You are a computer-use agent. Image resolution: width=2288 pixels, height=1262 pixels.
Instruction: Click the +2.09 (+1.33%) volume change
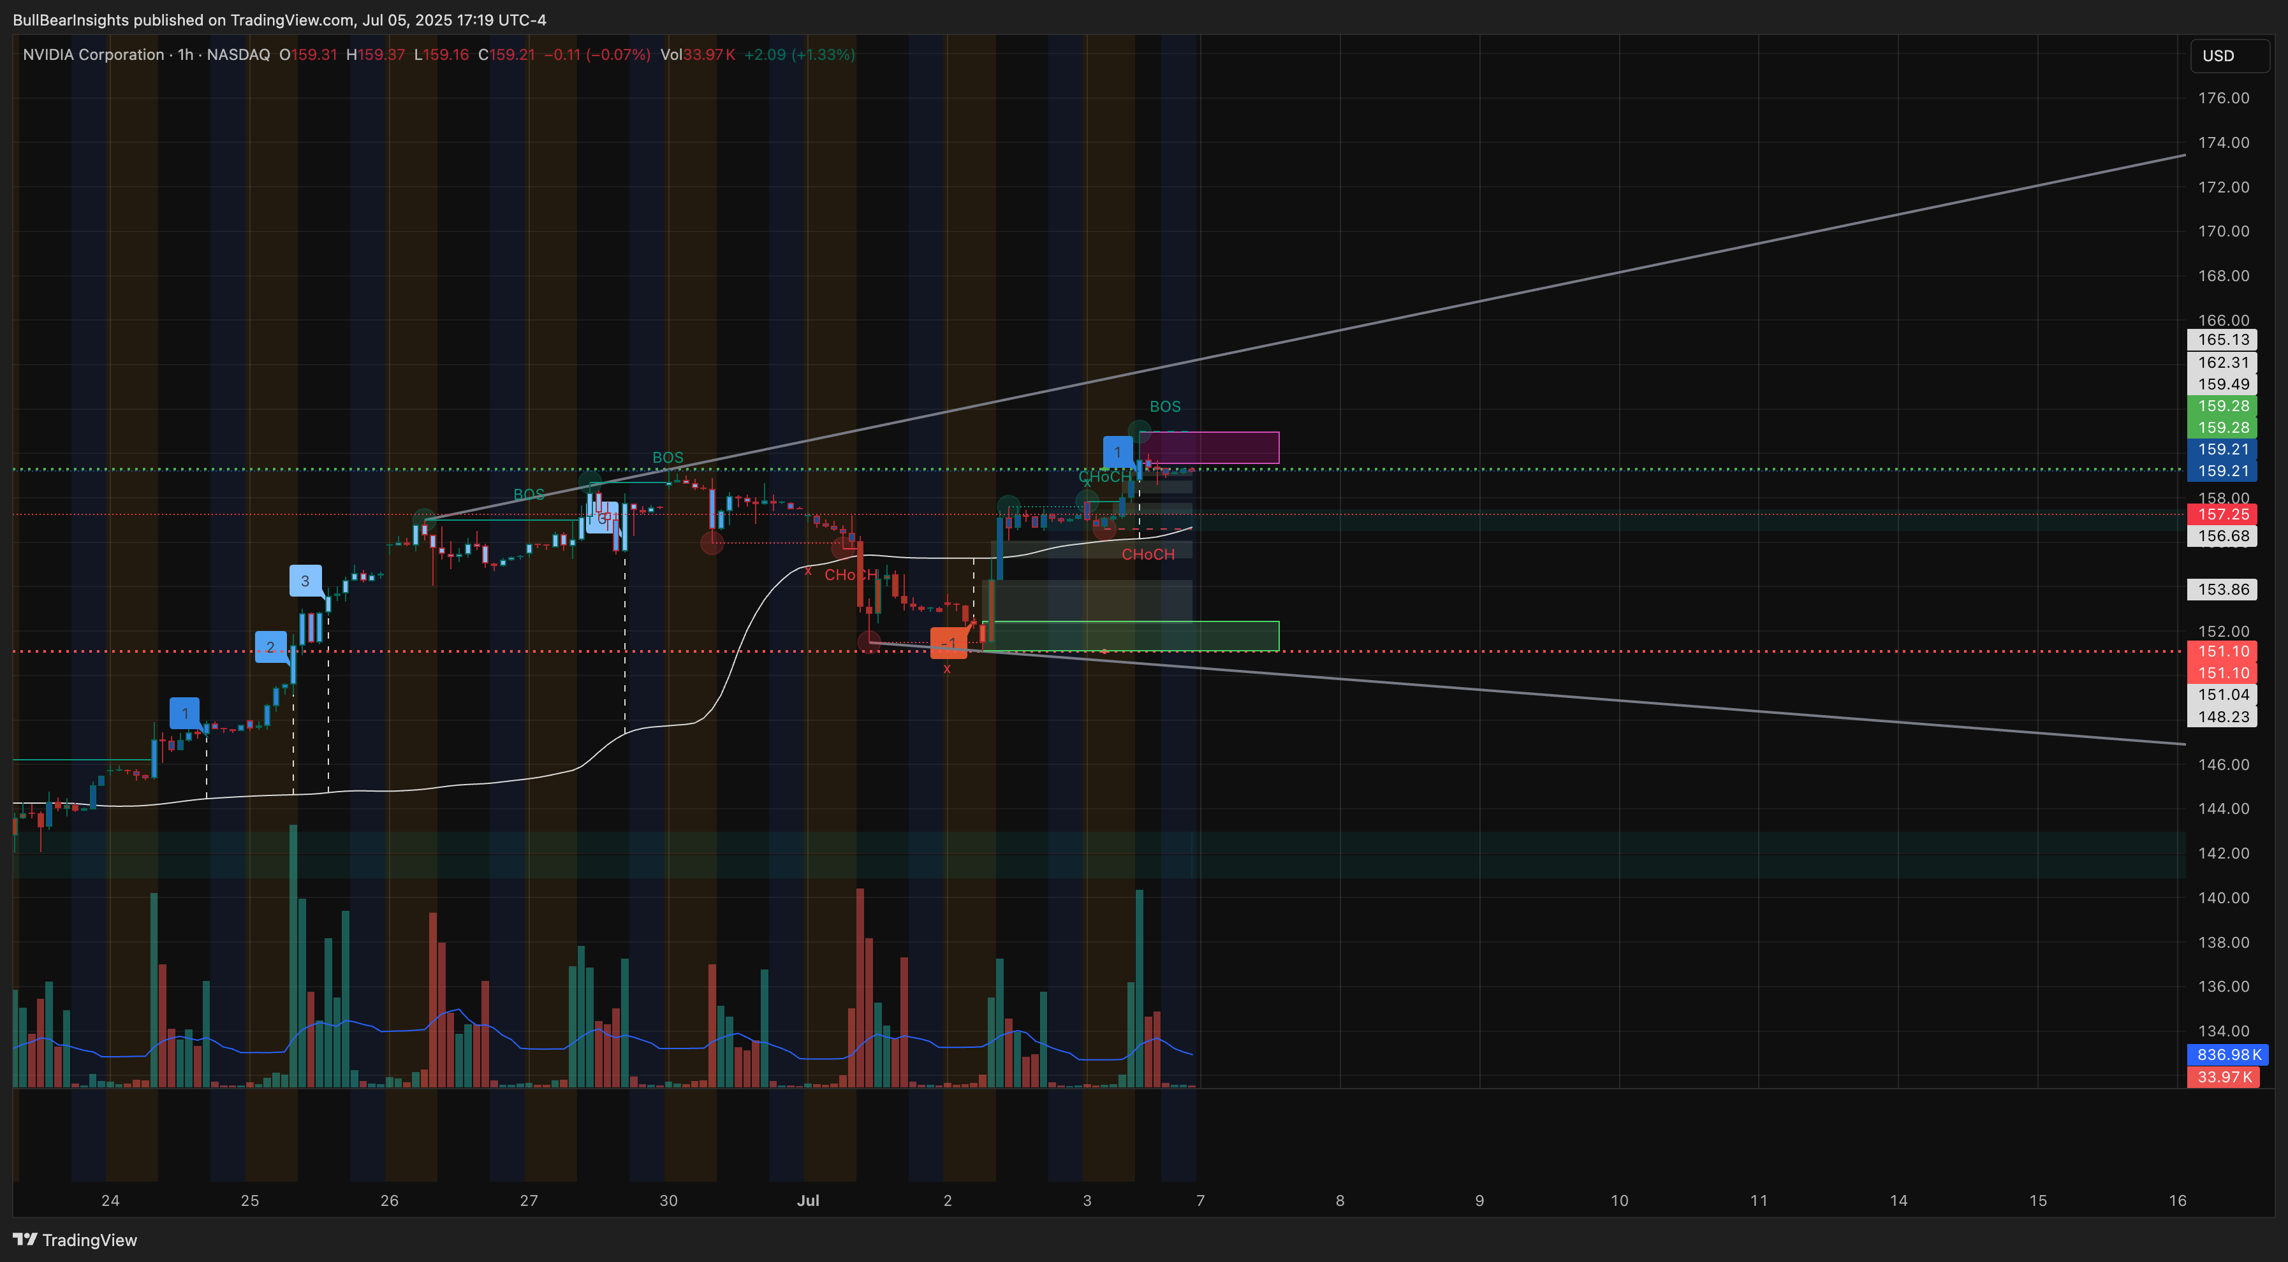point(800,54)
